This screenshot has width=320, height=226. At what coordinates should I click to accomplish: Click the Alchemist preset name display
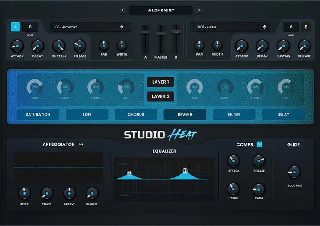point(161,10)
